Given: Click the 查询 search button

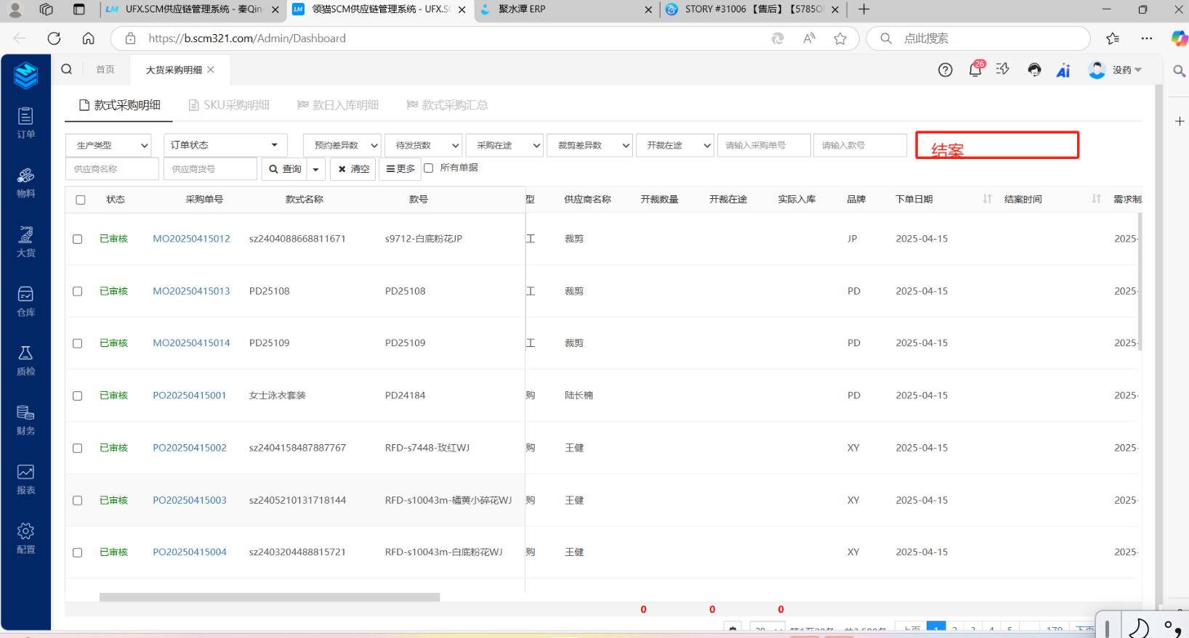Looking at the screenshot, I should coord(285,168).
